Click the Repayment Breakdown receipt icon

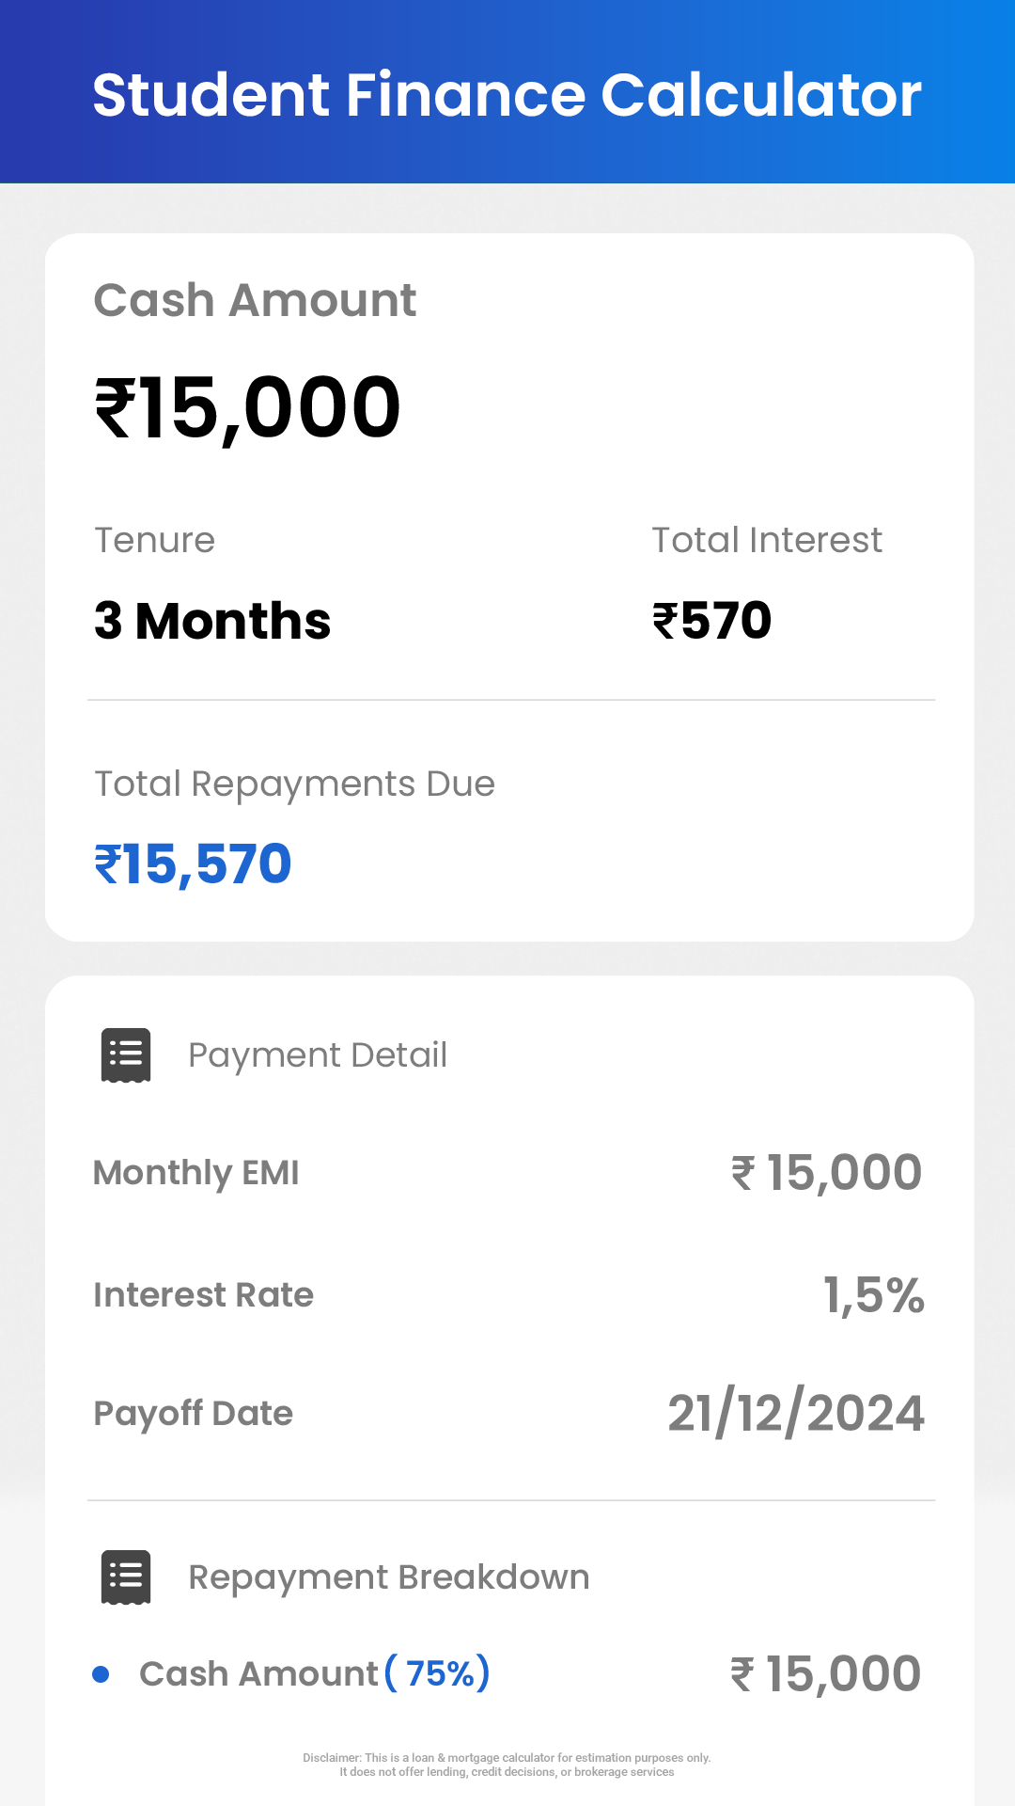(x=126, y=1577)
